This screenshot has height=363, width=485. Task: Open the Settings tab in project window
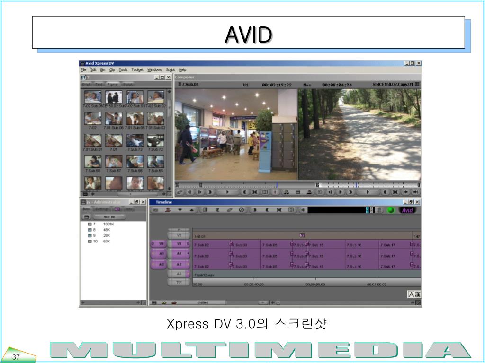(x=102, y=209)
